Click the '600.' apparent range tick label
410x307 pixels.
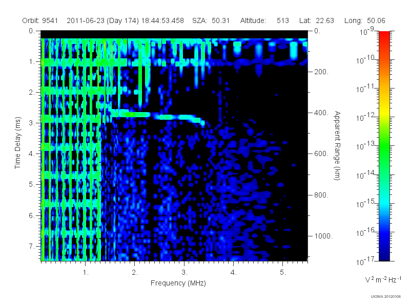coord(321,154)
